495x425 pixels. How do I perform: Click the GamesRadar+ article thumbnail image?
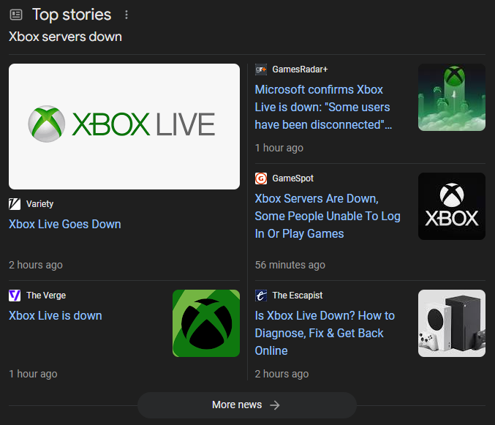[452, 97]
